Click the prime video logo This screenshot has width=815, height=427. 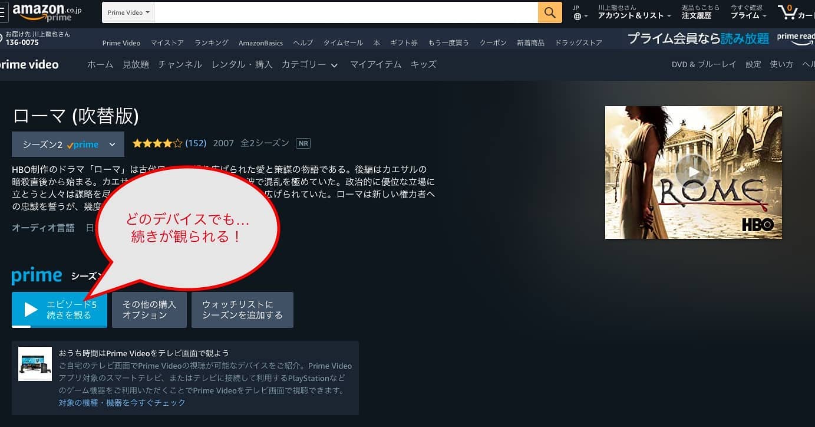[x=29, y=64]
